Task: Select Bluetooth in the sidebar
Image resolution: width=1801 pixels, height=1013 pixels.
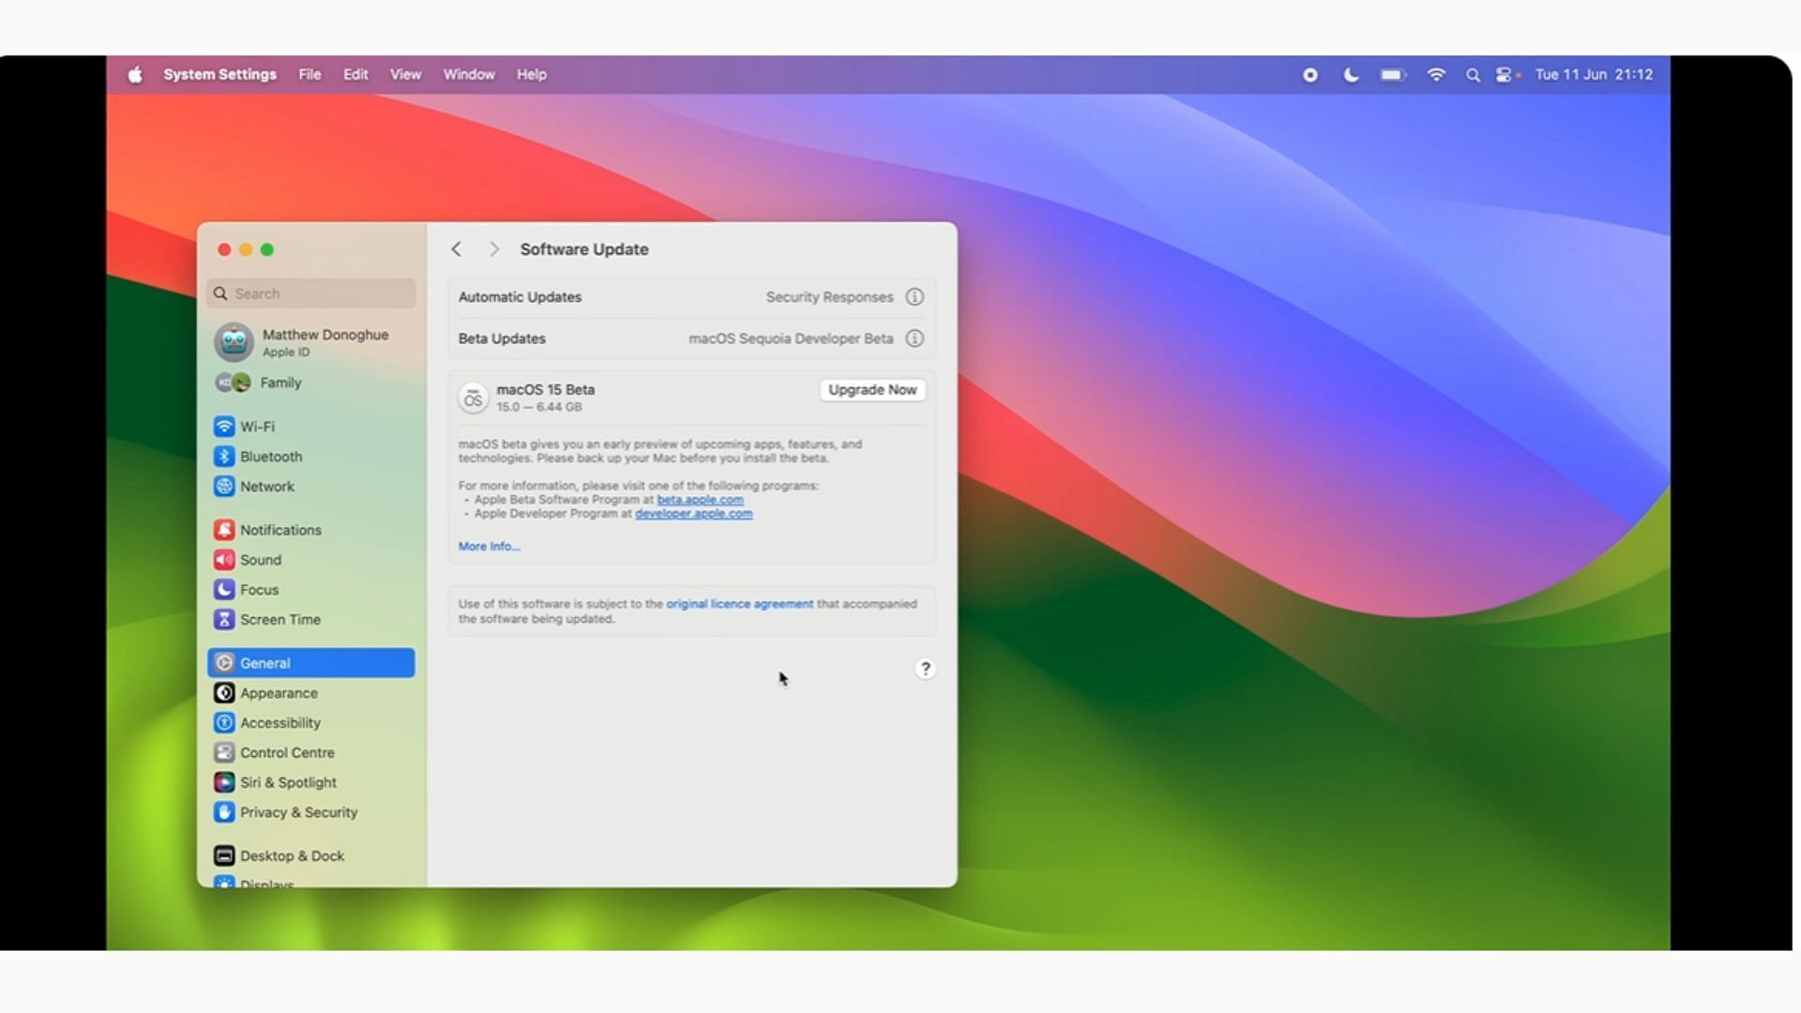Action: click(x=311, y=457)
